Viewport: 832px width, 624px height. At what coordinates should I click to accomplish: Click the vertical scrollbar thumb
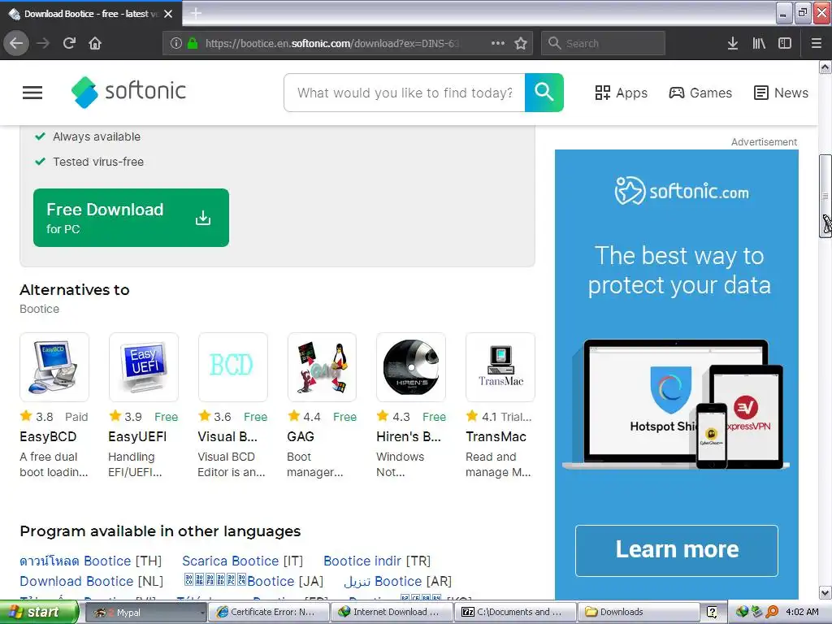[x=825, y=195]
